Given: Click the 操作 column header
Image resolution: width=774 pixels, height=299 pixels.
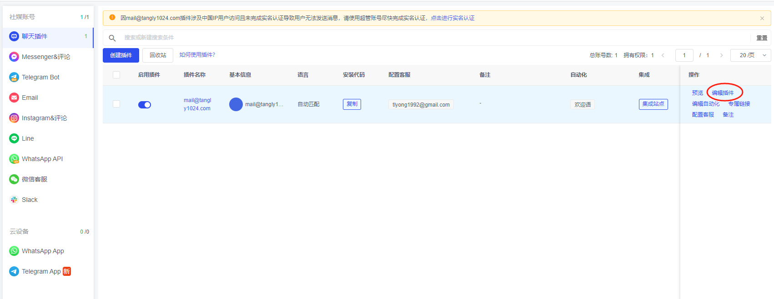Looking at the screenshot, I should [x=694, y=75].
